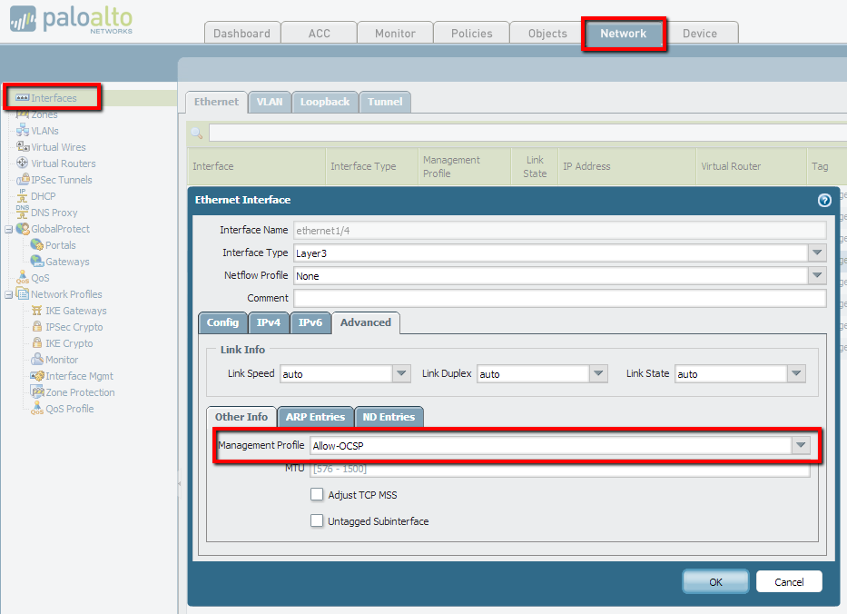Viewport: 847px width, 614px height.
Task: Click the IP Address column header
Action: tap(626, 166)
